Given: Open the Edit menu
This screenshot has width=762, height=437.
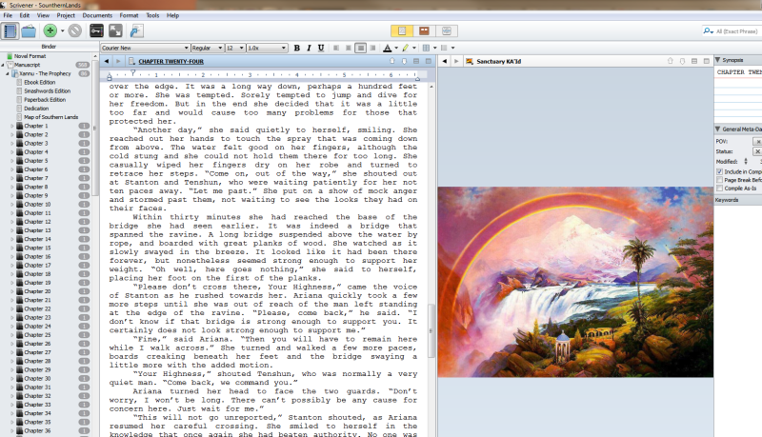Looking at the screenshot, I should pyautogui.click(x=25, y=15).
